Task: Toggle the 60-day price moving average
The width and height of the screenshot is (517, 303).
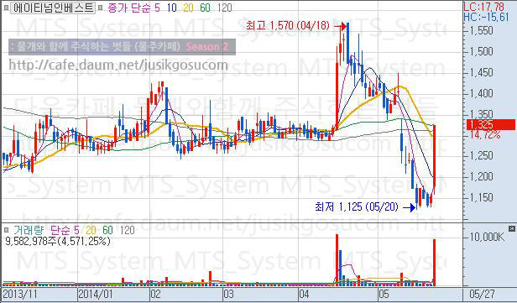Action: coord(205,8)
